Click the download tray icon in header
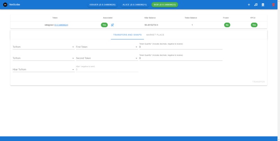The image size is (280, 141). (263, 4)
